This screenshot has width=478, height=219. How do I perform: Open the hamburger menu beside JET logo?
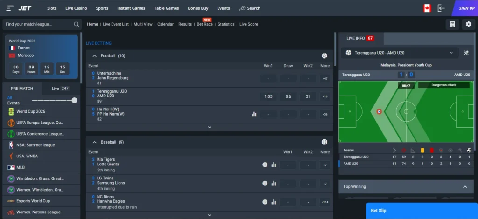[10, 8]
